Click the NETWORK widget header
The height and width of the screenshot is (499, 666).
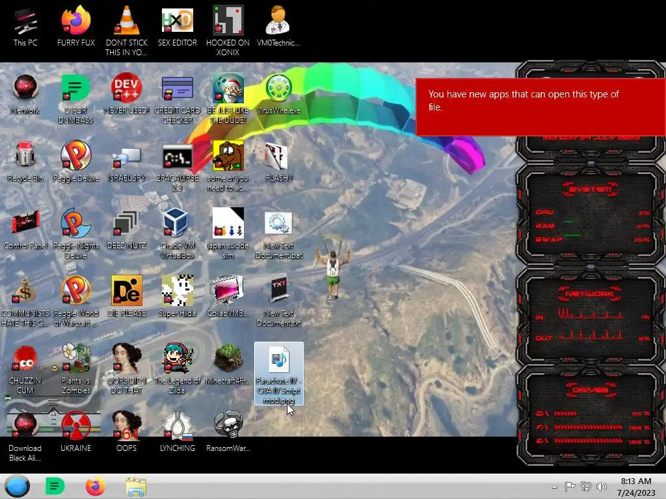(590, 294)
